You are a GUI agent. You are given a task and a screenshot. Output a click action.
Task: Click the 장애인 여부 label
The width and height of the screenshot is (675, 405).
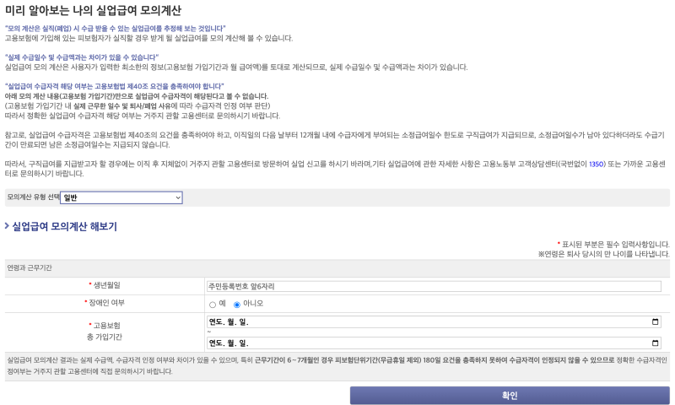click(106, 303)
